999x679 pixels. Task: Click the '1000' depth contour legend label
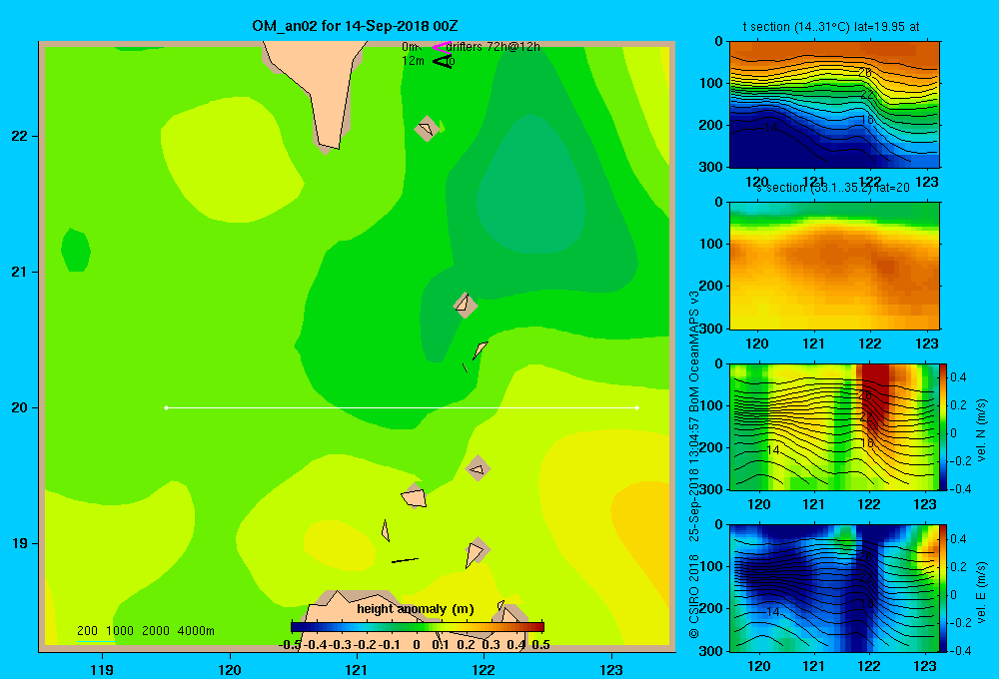120,631
